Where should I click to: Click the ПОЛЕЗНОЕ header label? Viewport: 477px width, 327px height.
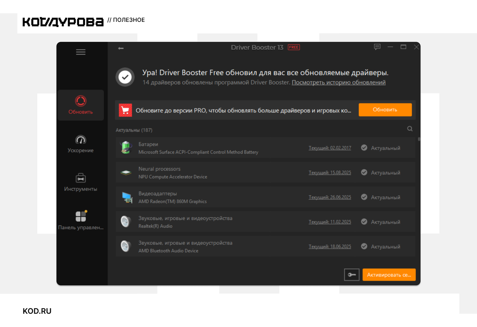point(129,20)
